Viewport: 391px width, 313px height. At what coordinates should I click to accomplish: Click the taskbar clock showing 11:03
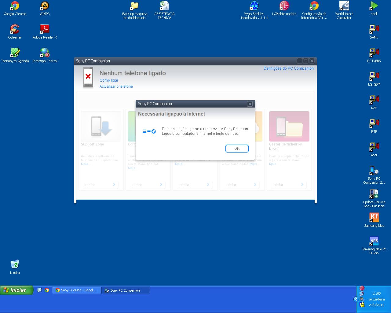pos(376,293)
